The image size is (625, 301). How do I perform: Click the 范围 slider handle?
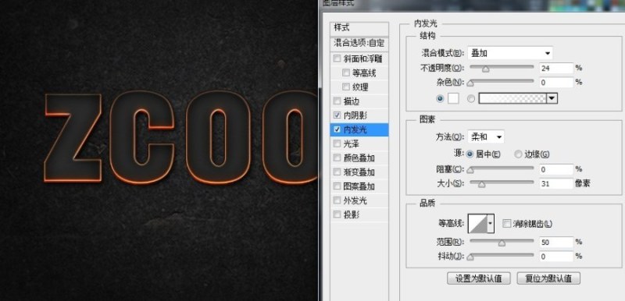coord(502,243)
